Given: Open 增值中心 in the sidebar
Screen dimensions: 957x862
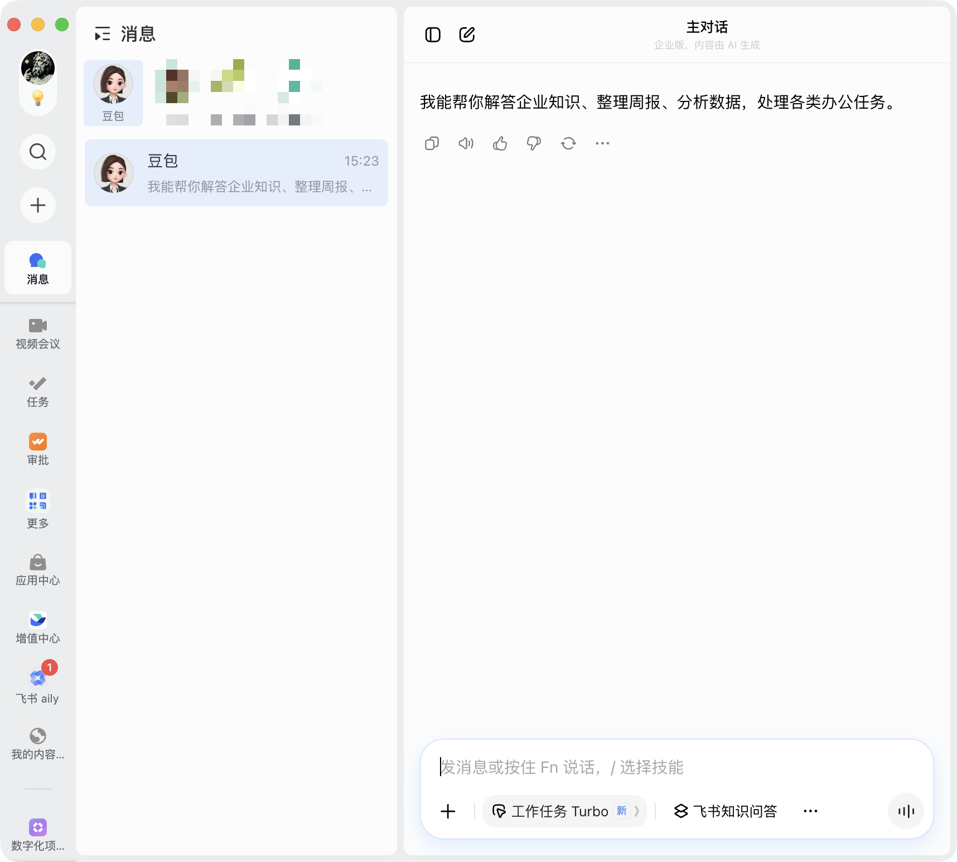Looking at the screenshot, I should [x=38, y=628].
